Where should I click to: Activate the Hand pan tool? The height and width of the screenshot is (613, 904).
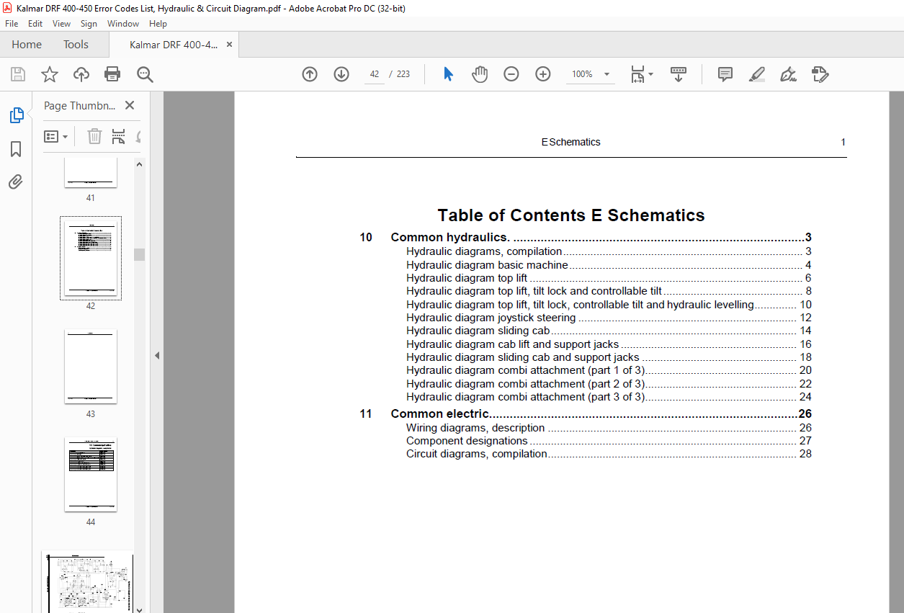coord(480,74)
